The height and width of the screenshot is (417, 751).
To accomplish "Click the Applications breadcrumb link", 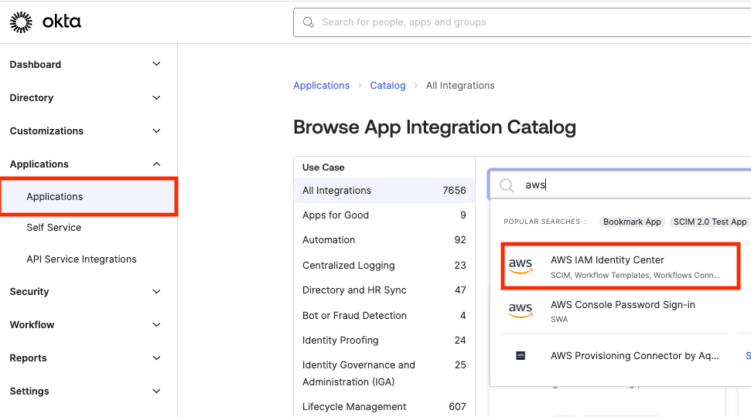I will [322, 86].
